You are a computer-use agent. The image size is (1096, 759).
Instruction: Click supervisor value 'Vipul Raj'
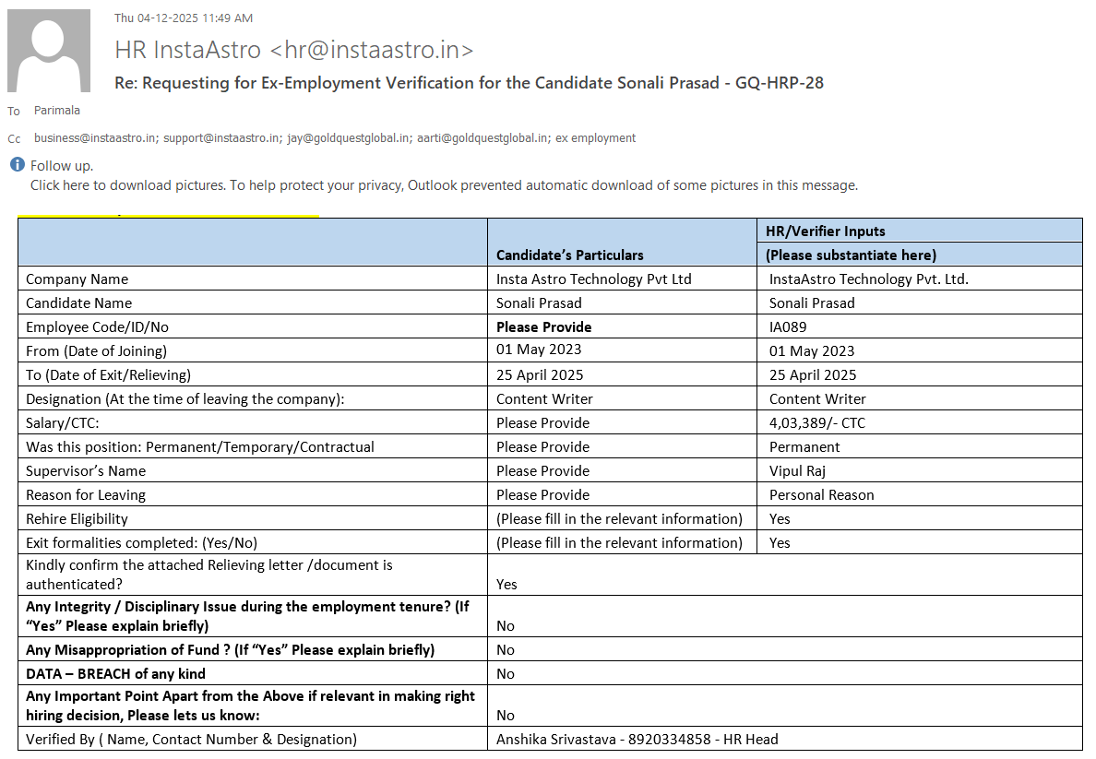[797, 470]
